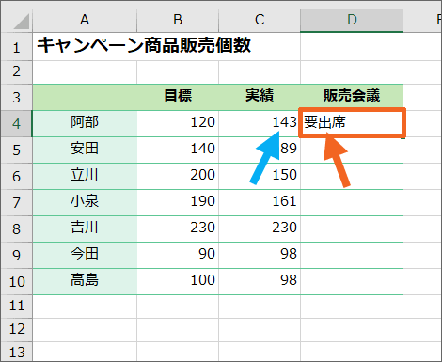This screenshot has width=442, height=362.
Task: Click the empty 販売会議 cell for 安田
Action: click(x=352, y=150)
